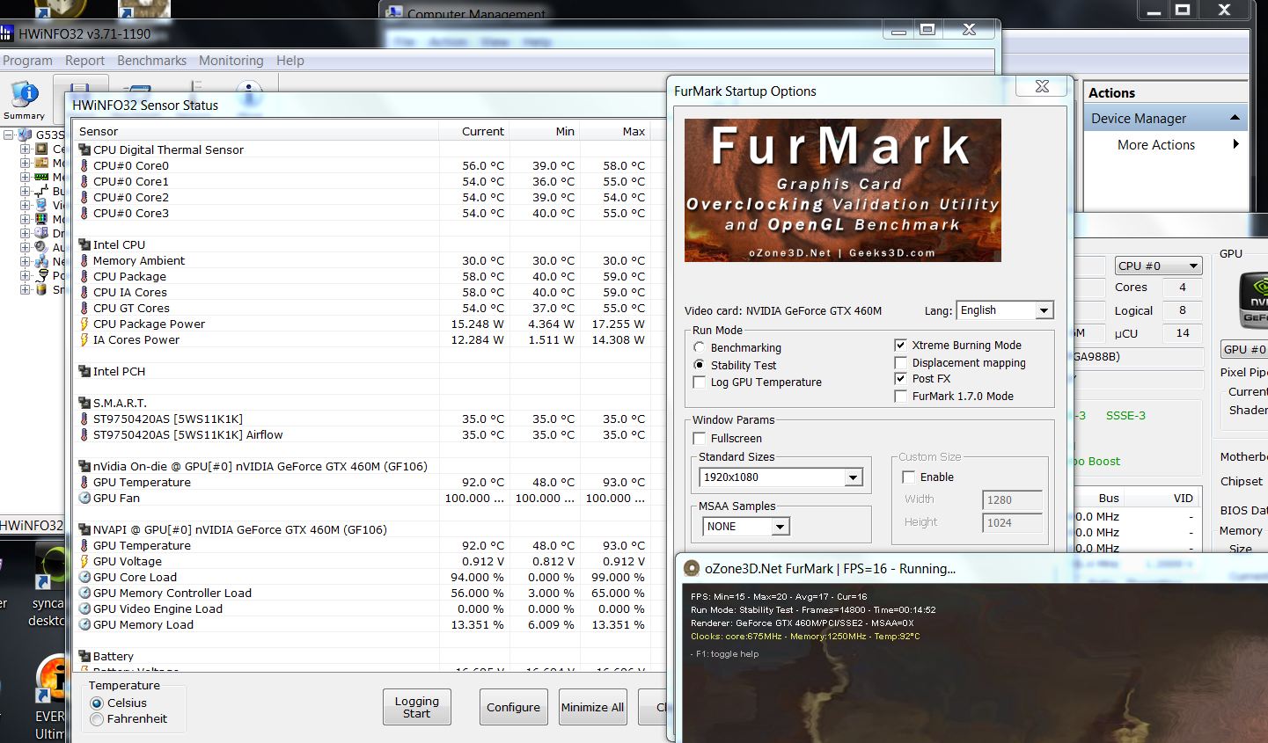Click the lightning icon beside GPU Voltage
The image size is (1268, 743).
(x=84, y=561)
